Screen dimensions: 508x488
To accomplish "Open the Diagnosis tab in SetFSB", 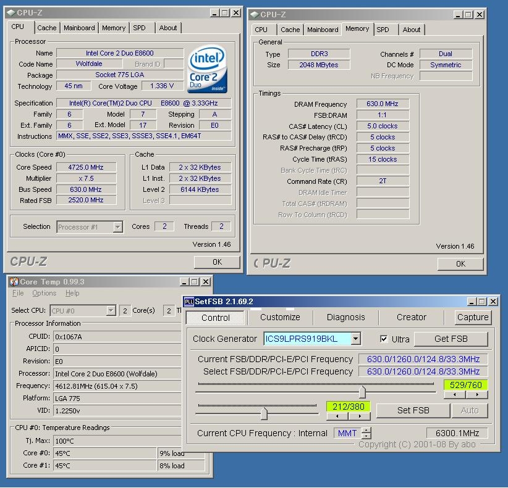I will click(345, 318).
